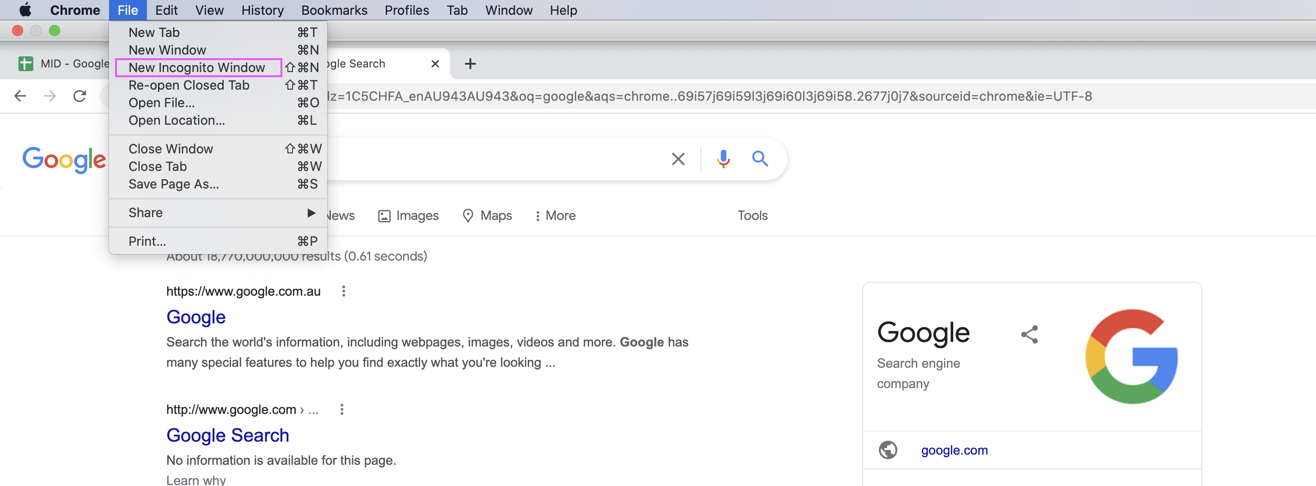Close the Google Search tab
This screenshot has height=486, width=1316.
click(x=435, y=64)
